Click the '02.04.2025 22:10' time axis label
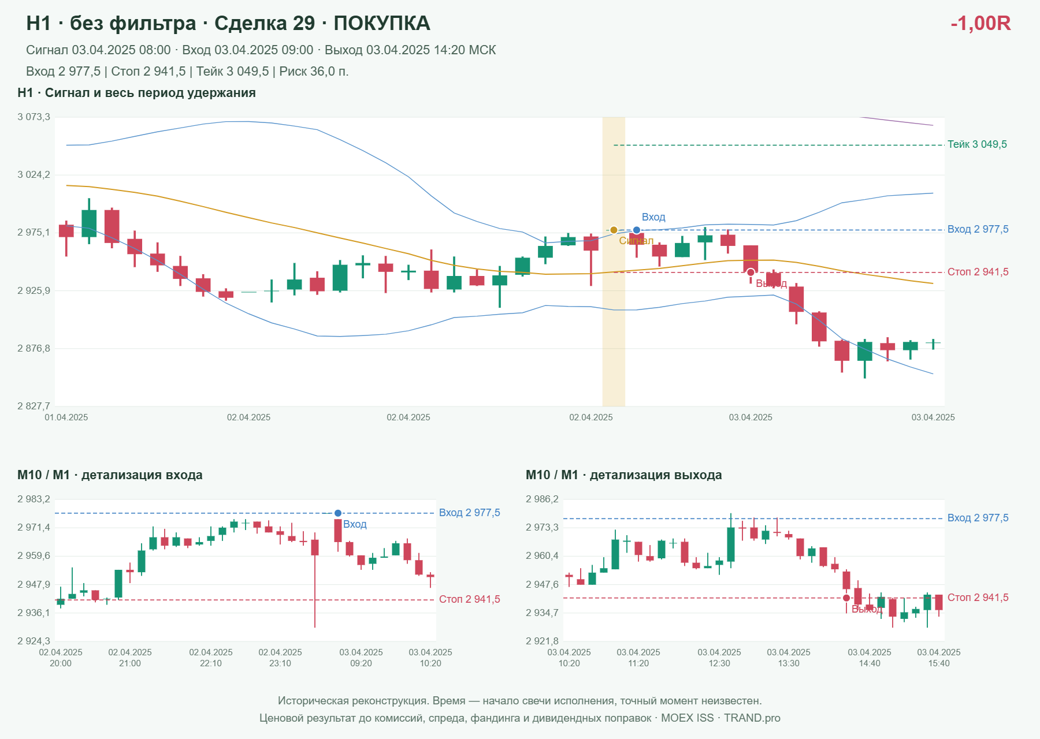1040x739 pixels. coord(211,658)
